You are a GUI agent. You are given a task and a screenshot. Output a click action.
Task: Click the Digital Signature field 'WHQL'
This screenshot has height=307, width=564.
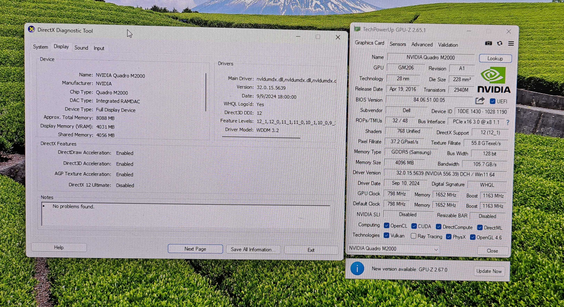click(x=487, y=185)
